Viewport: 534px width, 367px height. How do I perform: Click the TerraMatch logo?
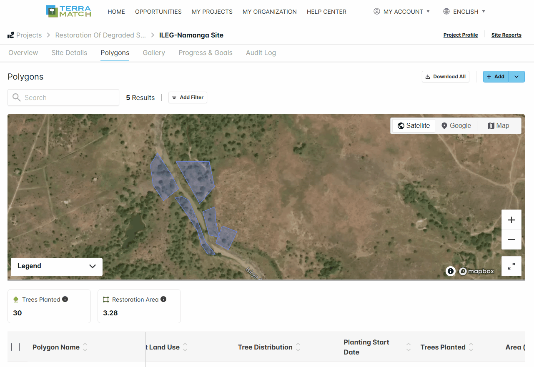[x=68, y=11]
